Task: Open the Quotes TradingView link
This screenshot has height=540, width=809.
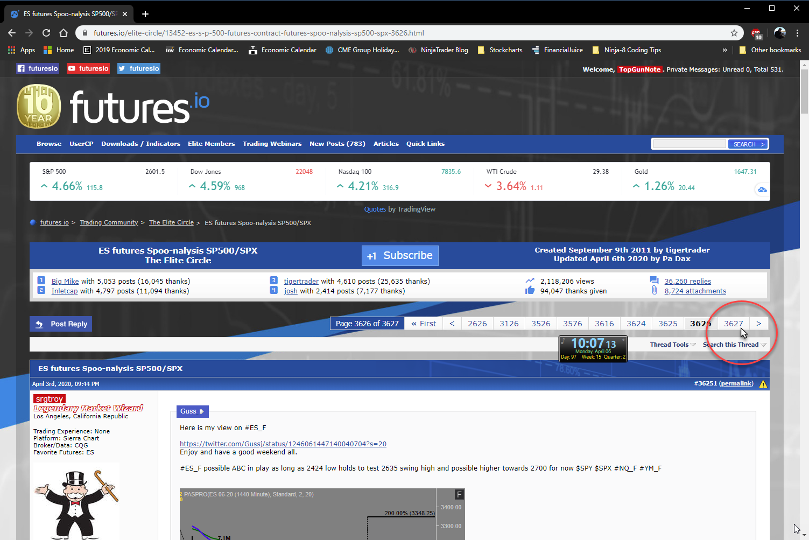Action: (375, 209)
